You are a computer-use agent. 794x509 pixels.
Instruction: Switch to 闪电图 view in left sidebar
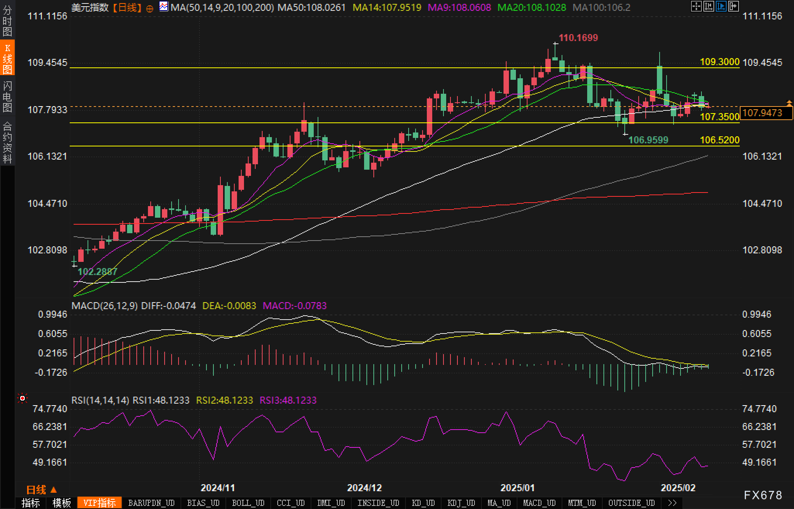point(7,97)
